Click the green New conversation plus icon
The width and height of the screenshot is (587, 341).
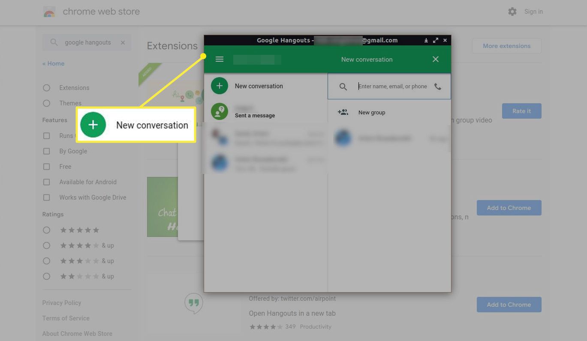pyautogui.click(x=220, y=86)
